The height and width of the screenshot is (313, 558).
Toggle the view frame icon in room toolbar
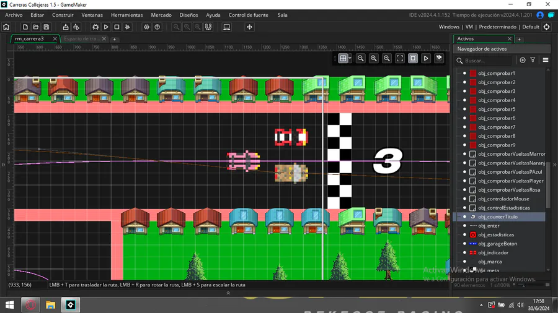pyautogui.click(x=413, y=59)
